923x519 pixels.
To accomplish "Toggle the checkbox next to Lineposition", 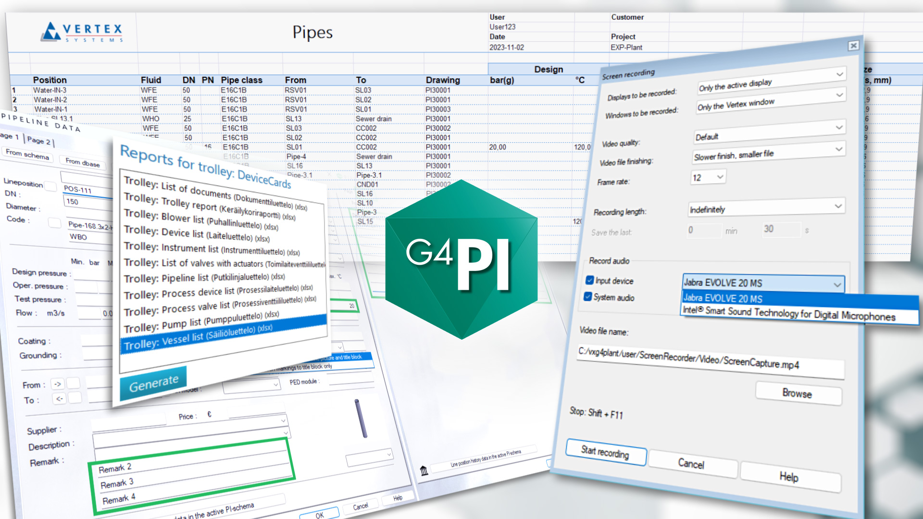I will tap(50, 186).
